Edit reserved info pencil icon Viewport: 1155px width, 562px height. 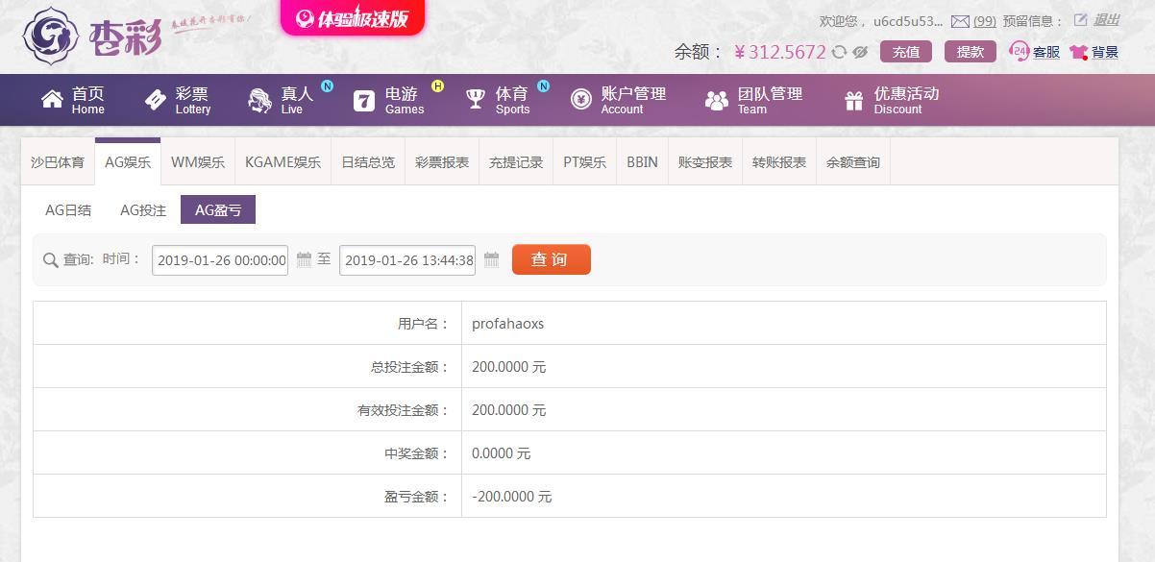[1080, 20]
